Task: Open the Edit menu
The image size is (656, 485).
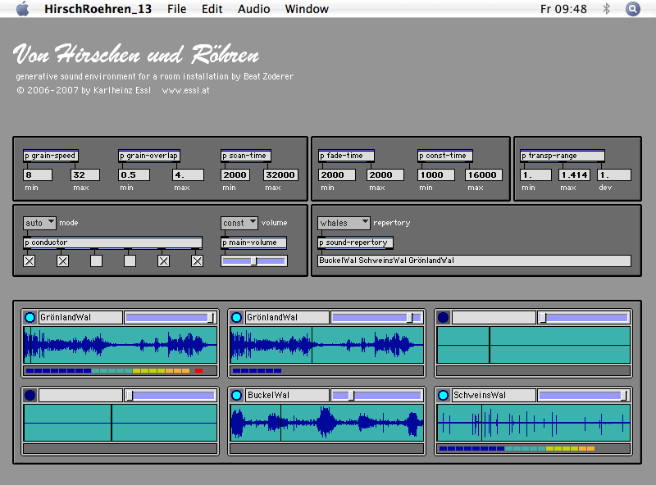Action: pyautogui.click(x=212, y=9)
